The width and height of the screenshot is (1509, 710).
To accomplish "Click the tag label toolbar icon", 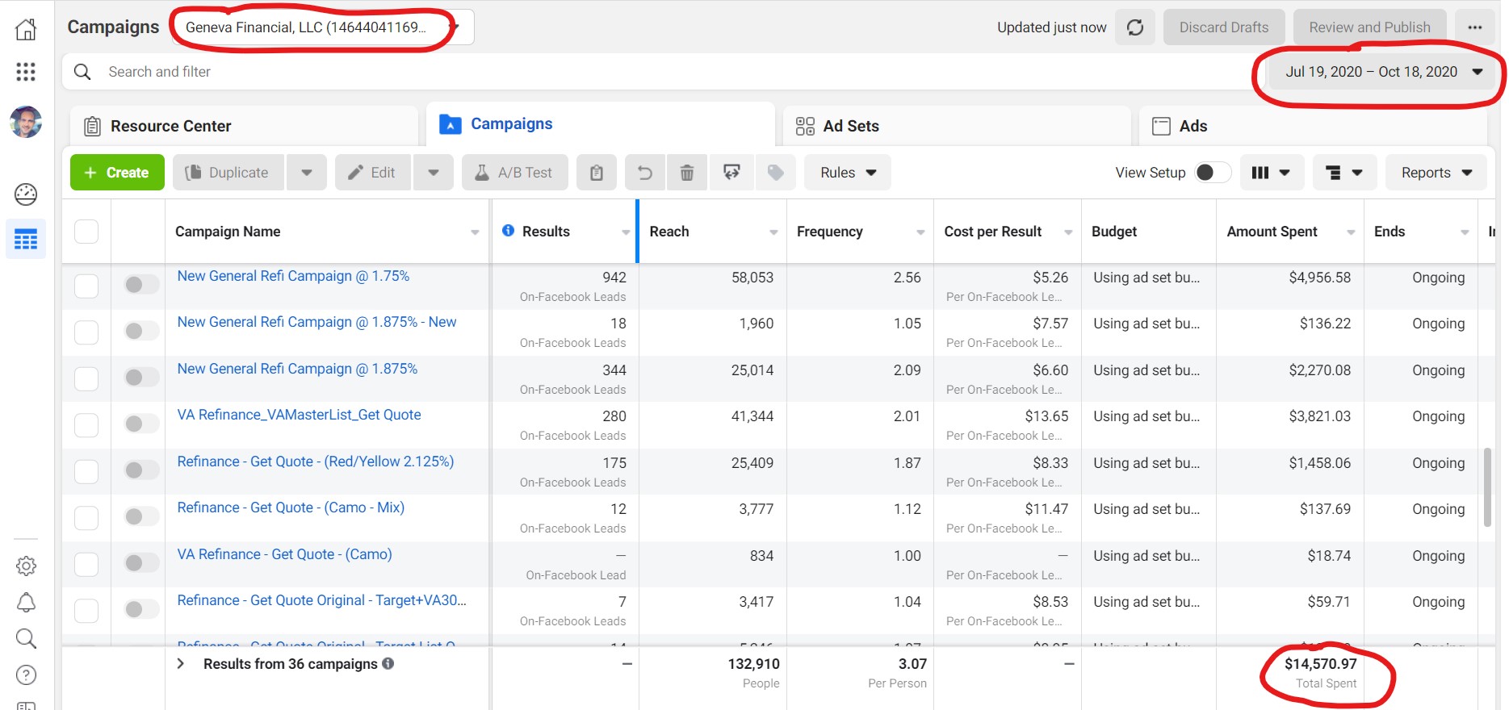I will pyautogui.click(x=776, y=173).
